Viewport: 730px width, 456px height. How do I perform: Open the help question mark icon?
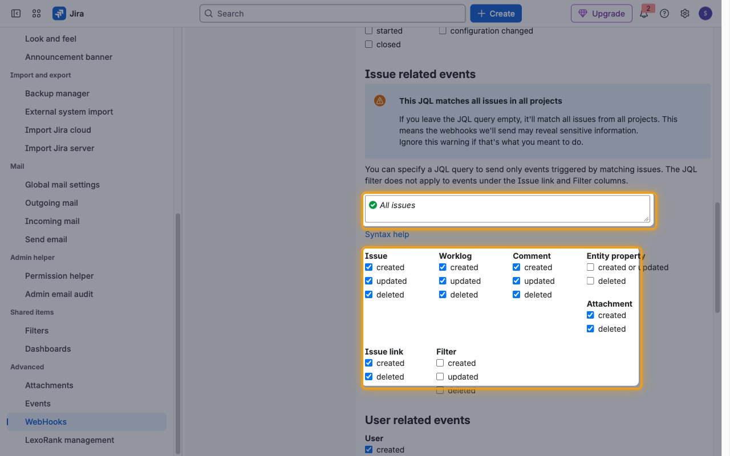pos(664,14)
